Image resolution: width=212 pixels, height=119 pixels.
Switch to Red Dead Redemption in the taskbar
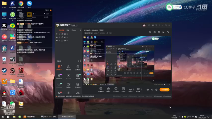point(67,117)
